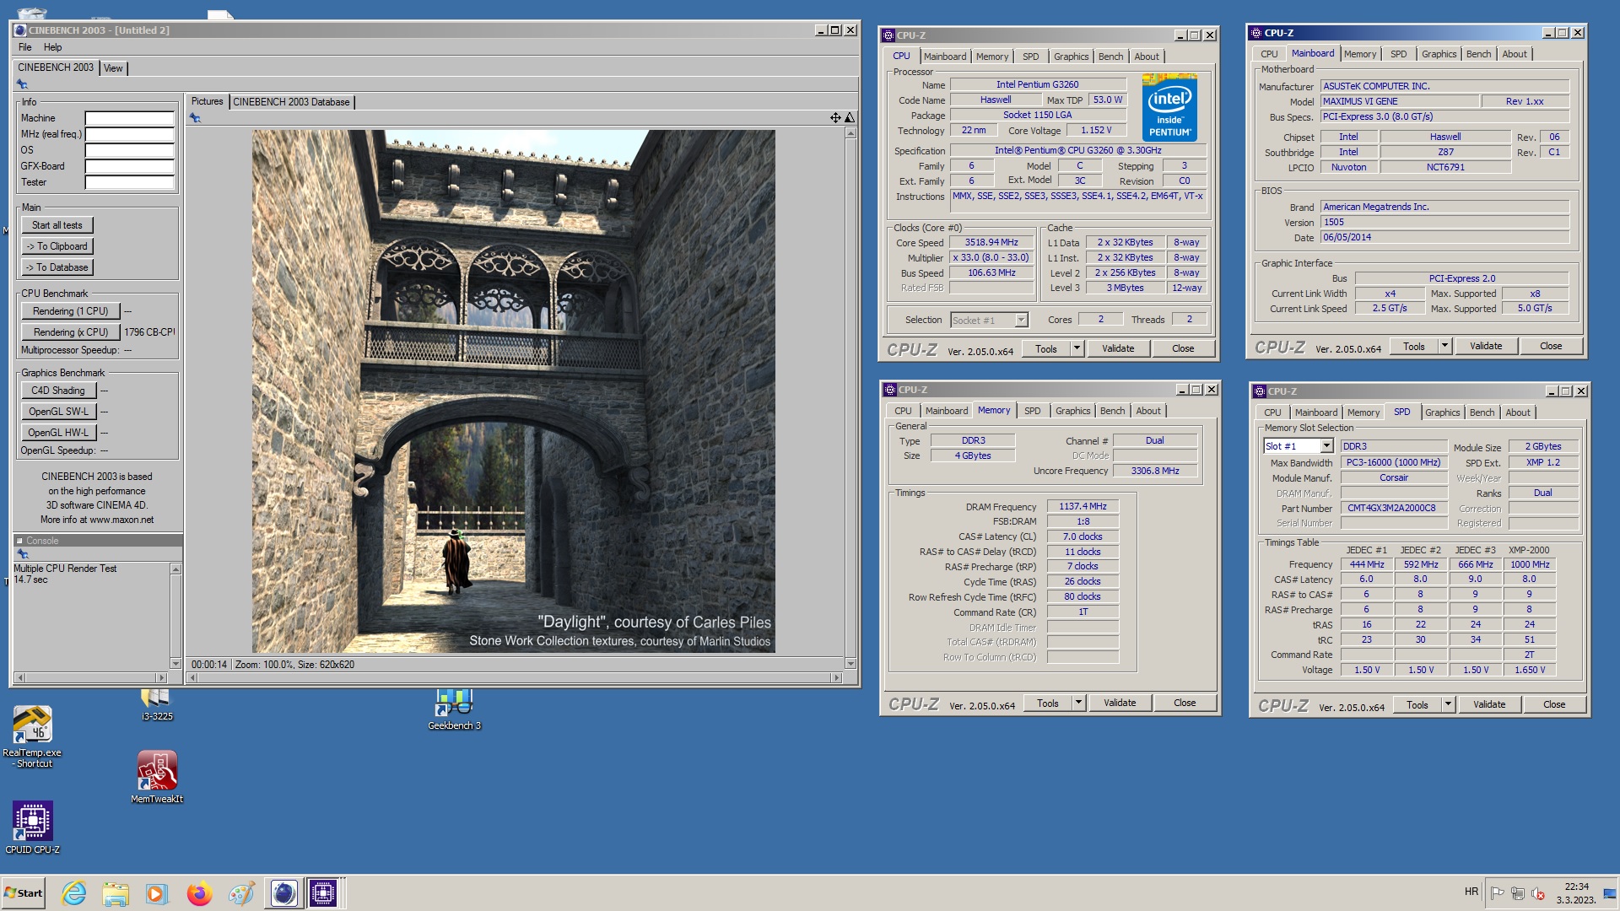The image size is (1620, 911).
Task: Open Windows Explorer from taskbar
Action: tap(116, 893)
